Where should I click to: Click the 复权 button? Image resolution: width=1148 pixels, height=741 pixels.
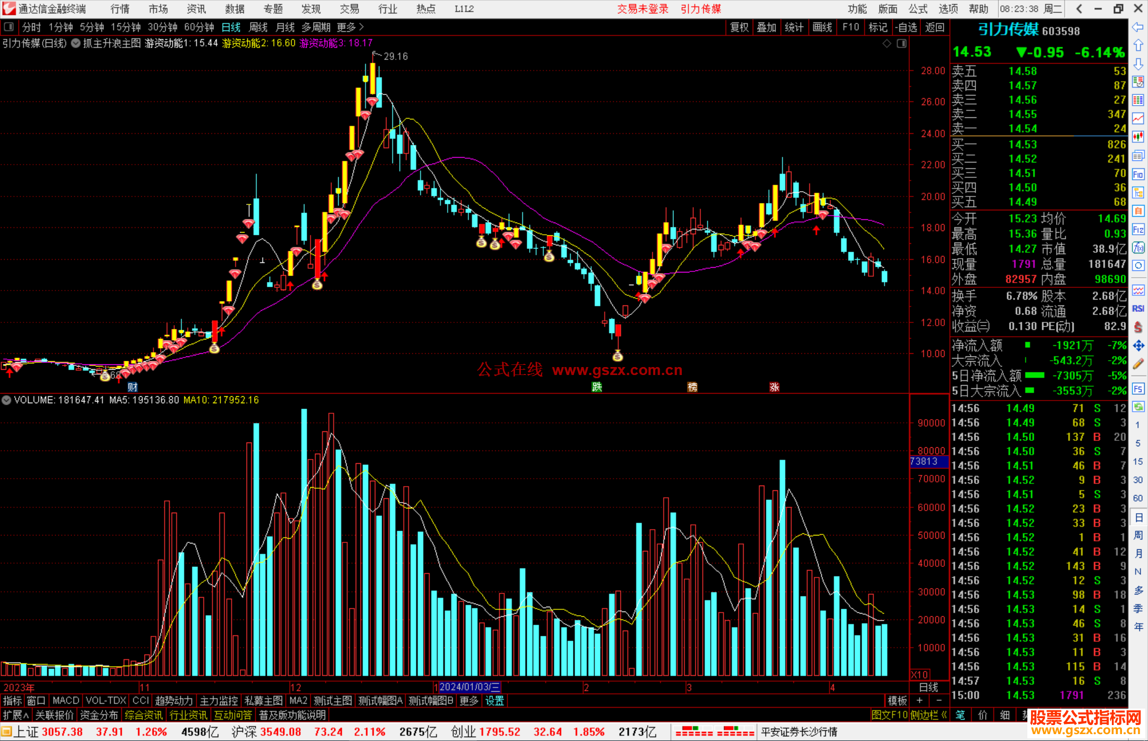pos(739,27)
